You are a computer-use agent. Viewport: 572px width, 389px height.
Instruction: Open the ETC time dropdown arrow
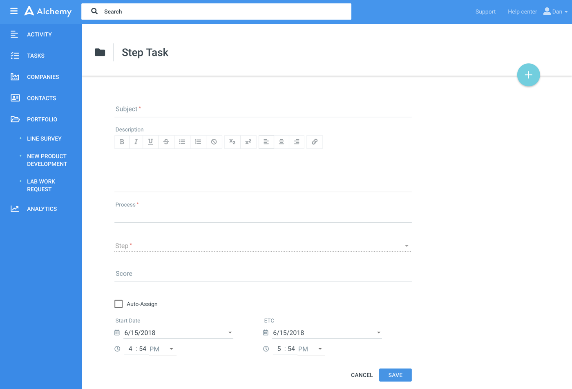click(x=320, y=349)
